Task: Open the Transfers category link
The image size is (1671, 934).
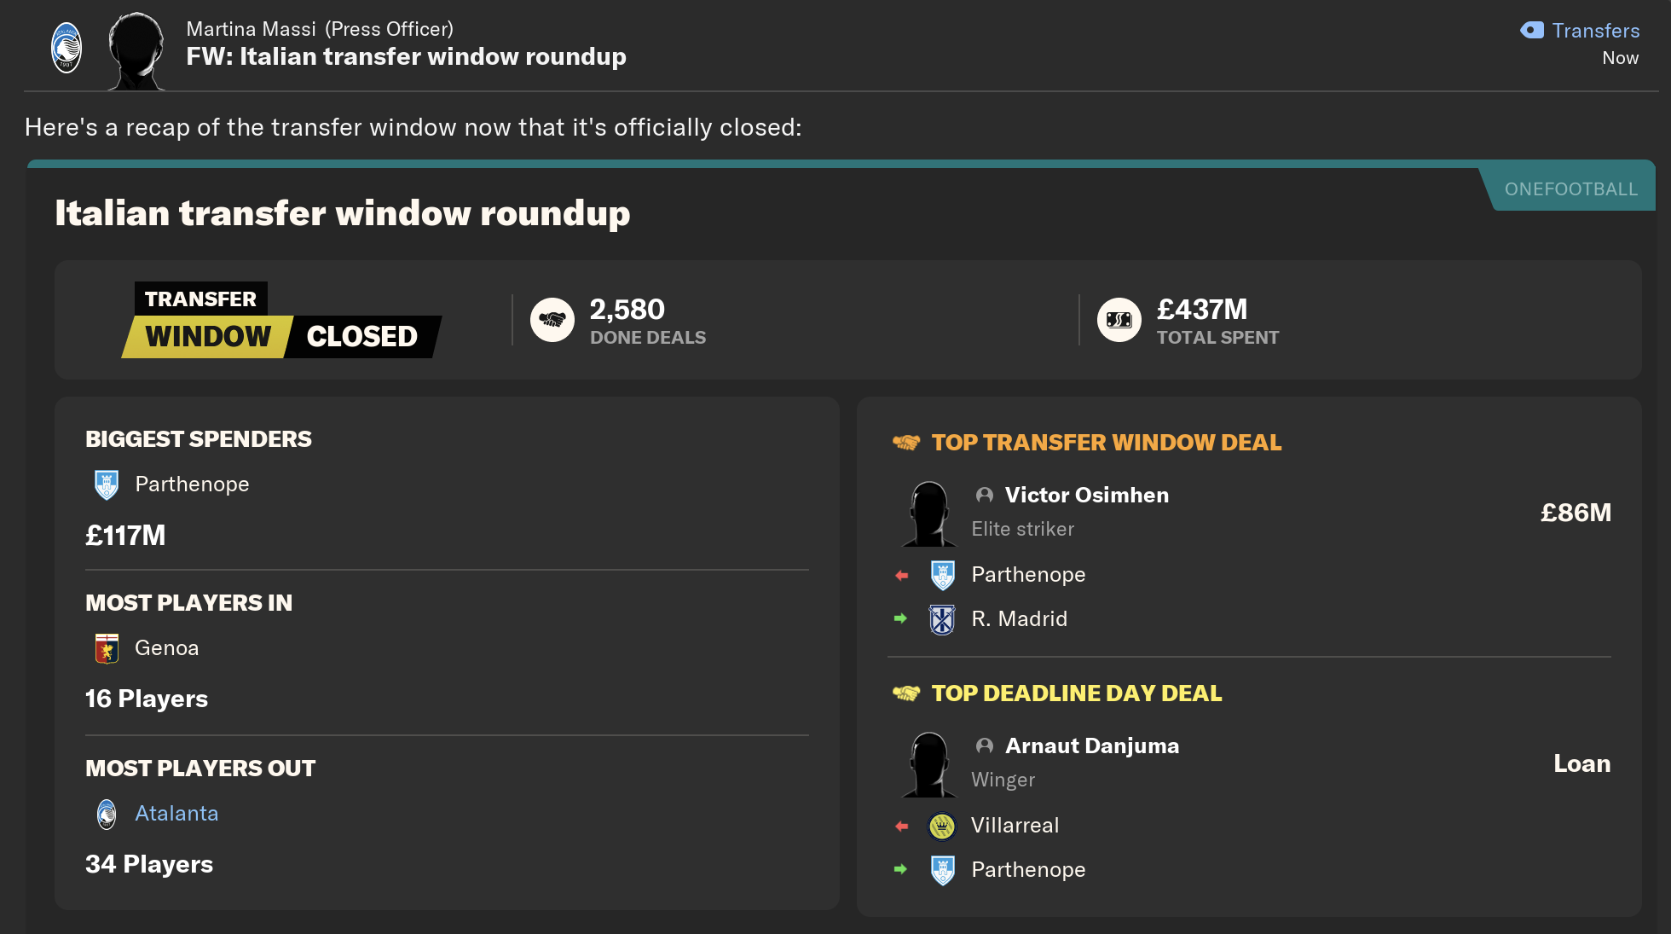Action: coord(1595,31)
